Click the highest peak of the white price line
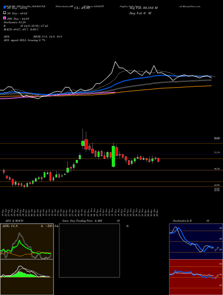 coord(115,62)
